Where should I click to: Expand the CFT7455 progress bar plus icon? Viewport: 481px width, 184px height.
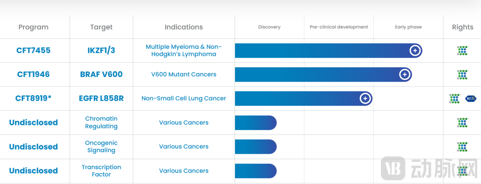[415, 51]
